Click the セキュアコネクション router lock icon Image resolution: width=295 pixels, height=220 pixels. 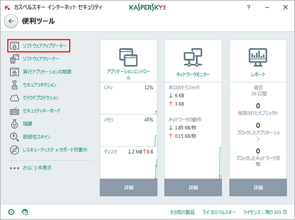point(14,85)
